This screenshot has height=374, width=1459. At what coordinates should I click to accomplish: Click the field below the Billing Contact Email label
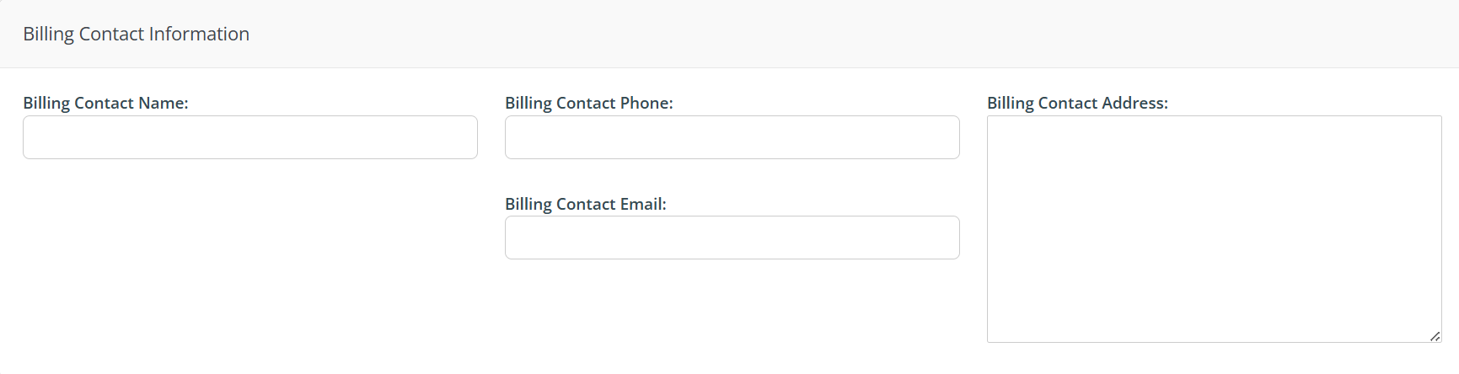(732, 238)
